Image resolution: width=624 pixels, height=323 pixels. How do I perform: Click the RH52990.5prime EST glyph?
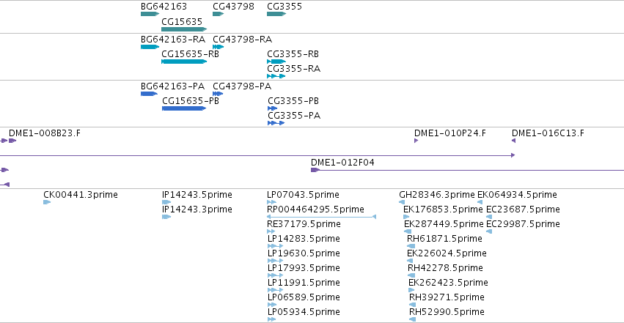[x=412, y=319]
